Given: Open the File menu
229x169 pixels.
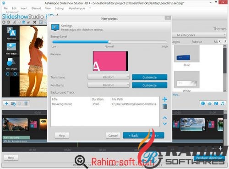Looking at the screenshot, I should 5,8.
